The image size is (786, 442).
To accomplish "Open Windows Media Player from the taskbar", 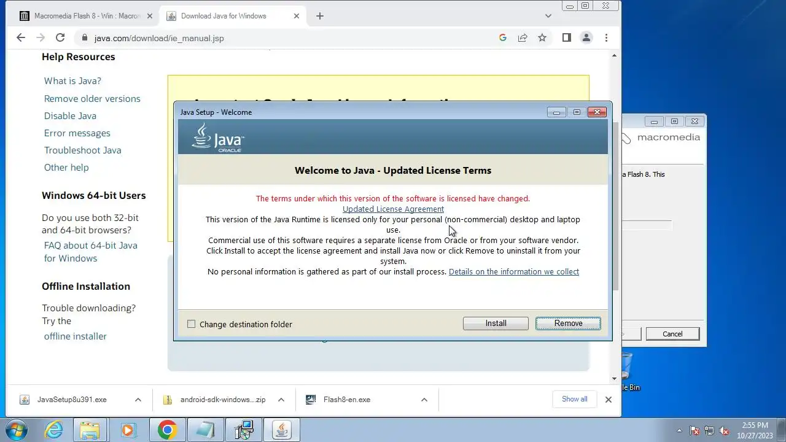I will (x=127, y=430).
